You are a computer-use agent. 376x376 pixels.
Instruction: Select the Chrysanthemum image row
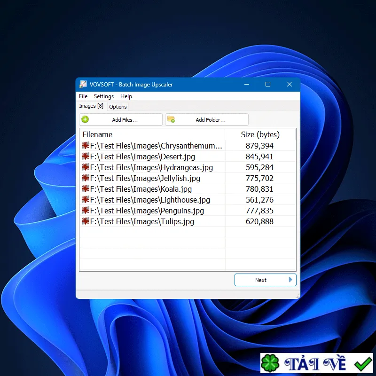188,146
